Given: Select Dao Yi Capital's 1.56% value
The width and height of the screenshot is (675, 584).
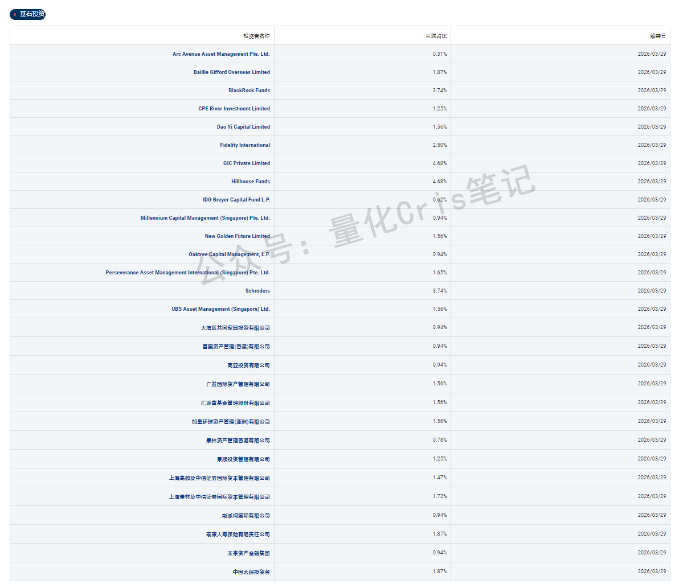Looking at the screenshot, I should [440, 127].
